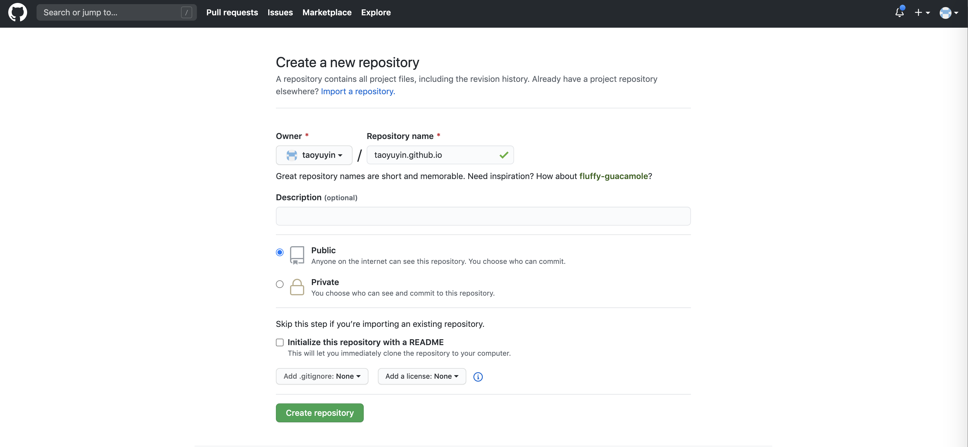Viewport: 968px width, 447px height.
Task: Follow the Import a repository link
Action: point(358,91)
